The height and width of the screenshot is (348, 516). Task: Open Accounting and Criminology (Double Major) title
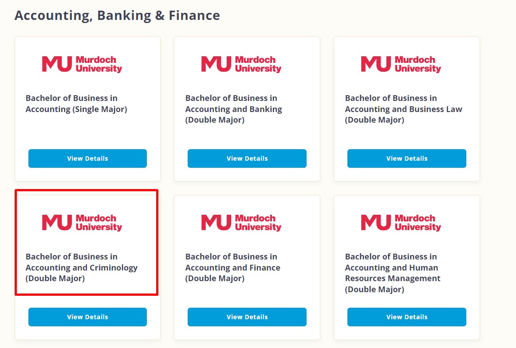click(82, 267)
